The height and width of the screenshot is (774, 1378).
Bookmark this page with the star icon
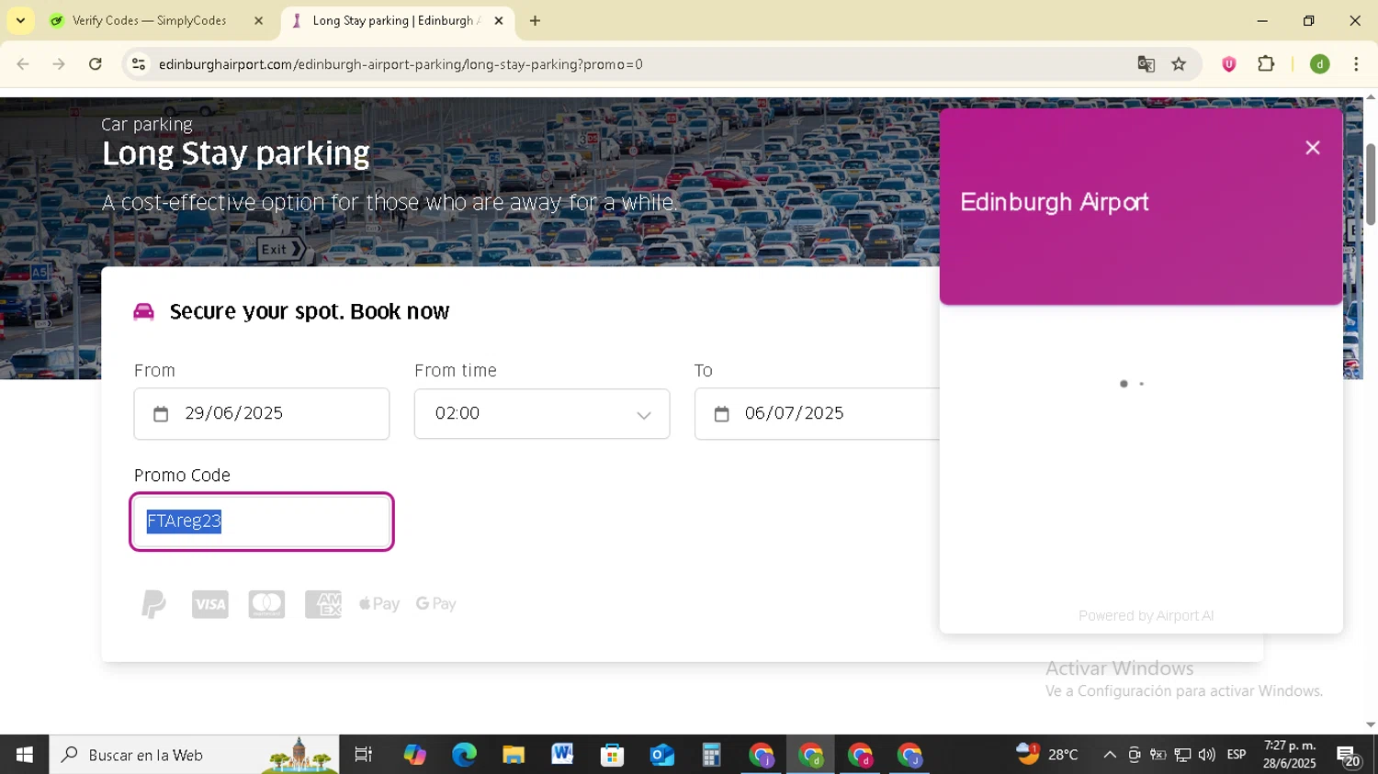pos(1179,64)
